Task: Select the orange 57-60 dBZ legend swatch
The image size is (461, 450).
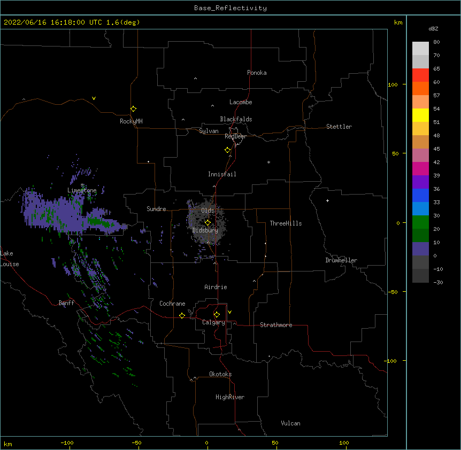Action: [420, 88]
